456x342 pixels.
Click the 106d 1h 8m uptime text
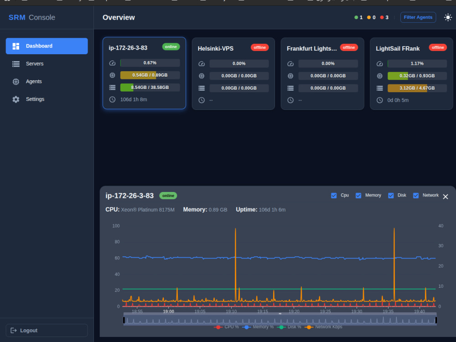pos(134,99)
